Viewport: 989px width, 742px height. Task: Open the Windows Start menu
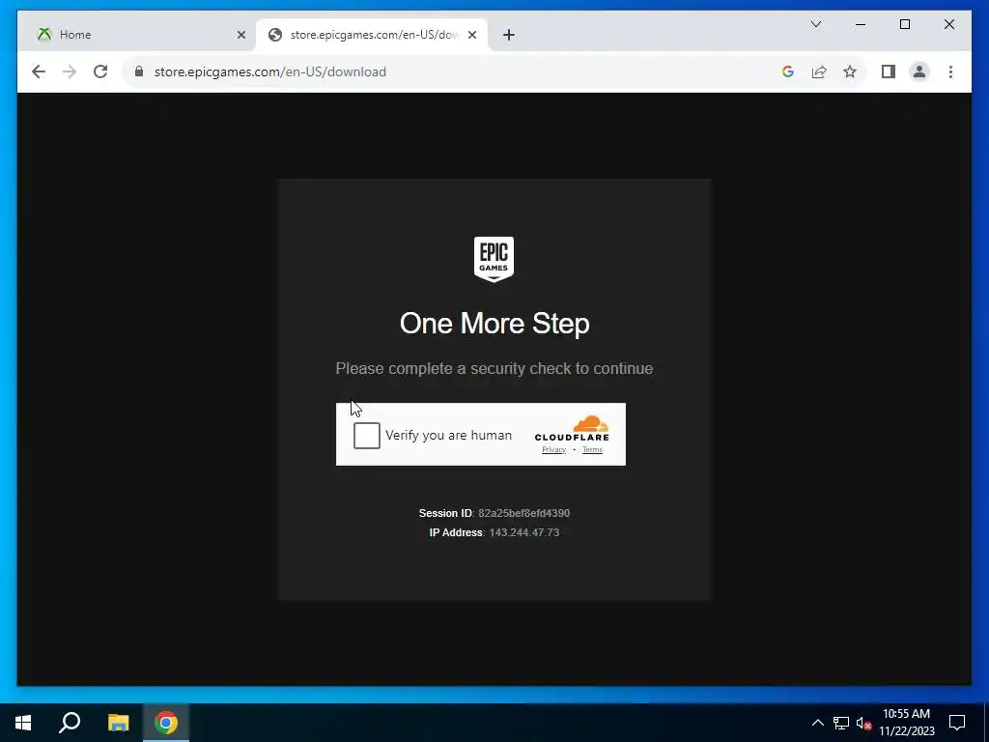tap(23, 723)
